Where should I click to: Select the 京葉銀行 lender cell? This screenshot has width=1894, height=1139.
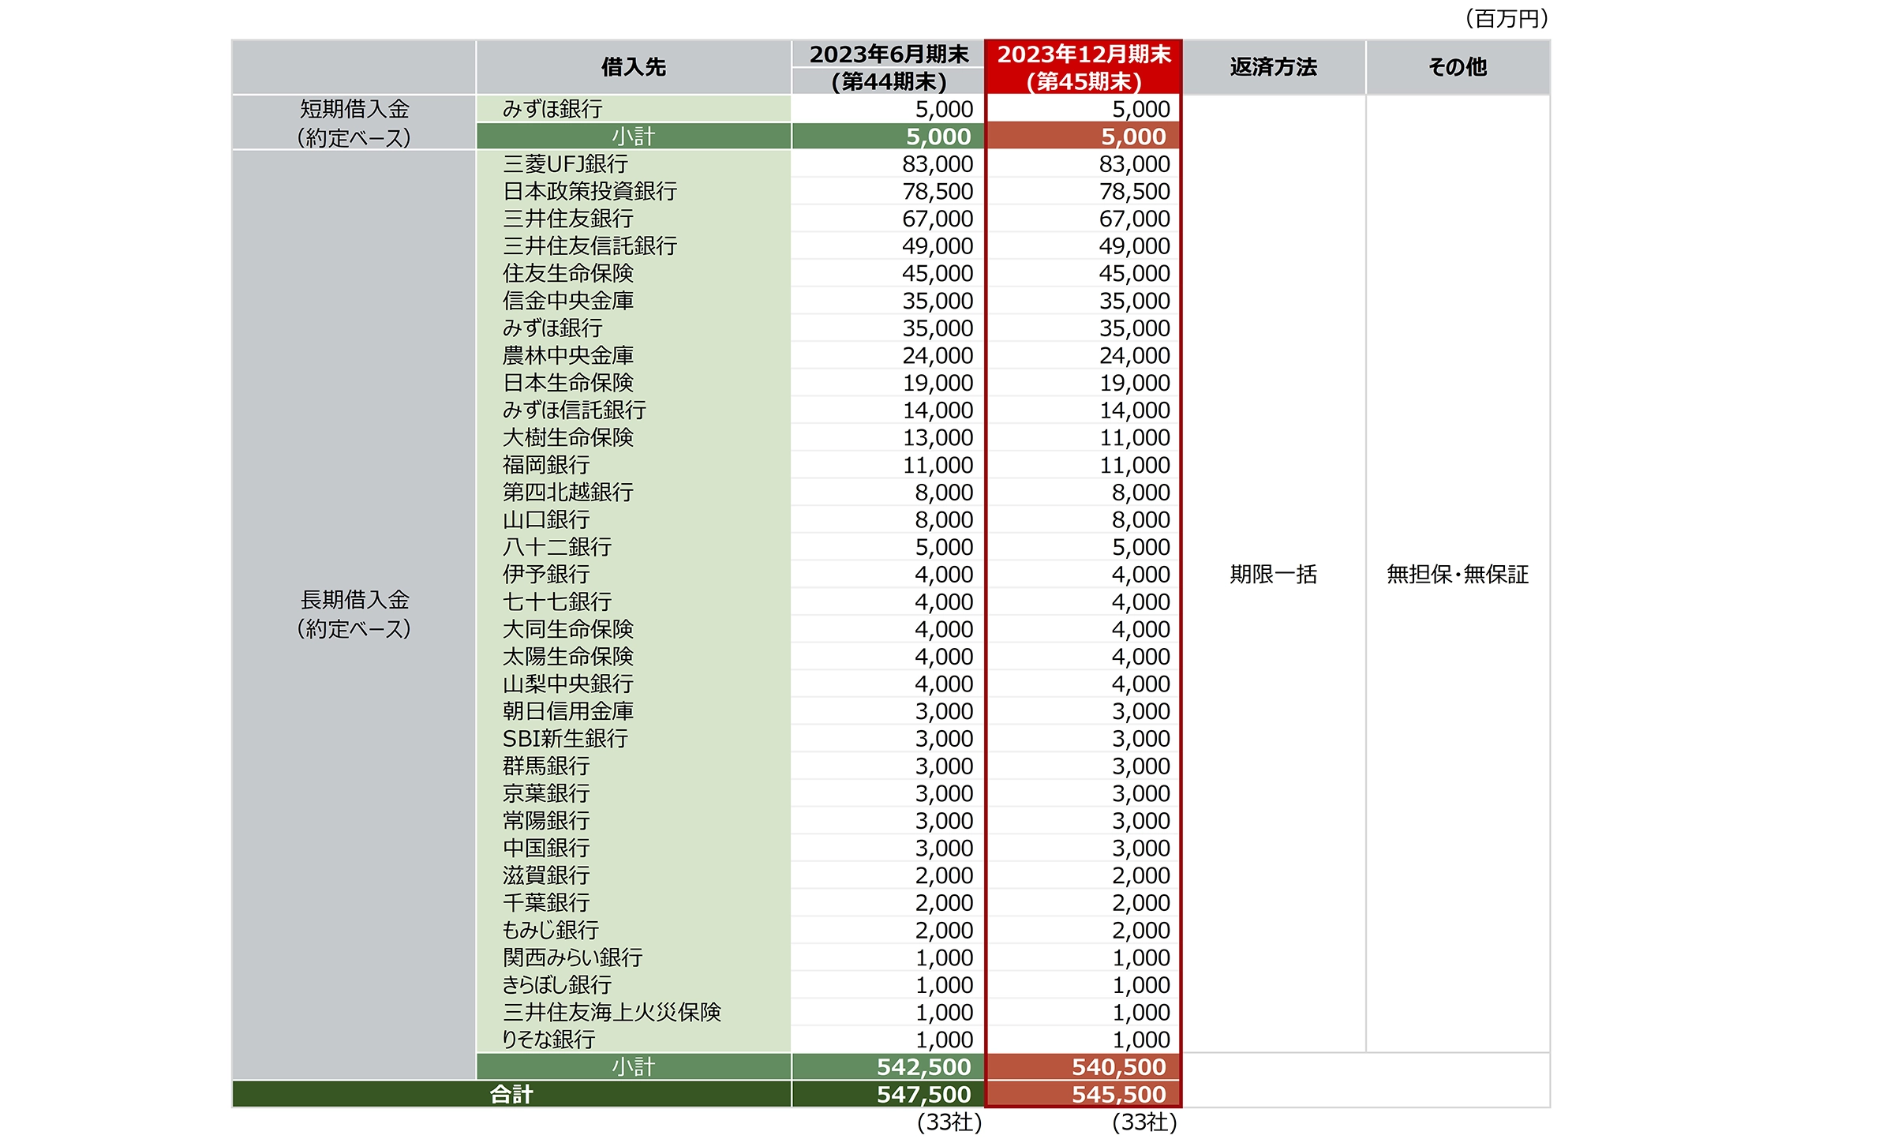point(634,793)
